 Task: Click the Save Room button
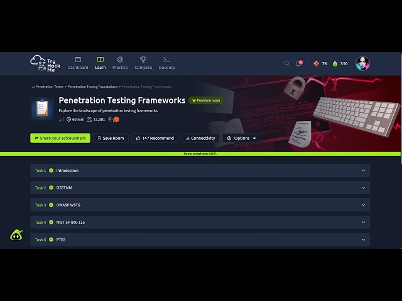pos(111,138)
